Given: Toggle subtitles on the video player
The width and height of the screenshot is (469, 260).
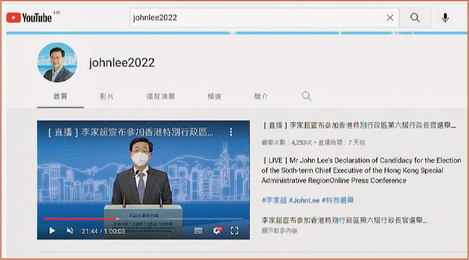Looking at the screenshot, I should click(198, 231).
